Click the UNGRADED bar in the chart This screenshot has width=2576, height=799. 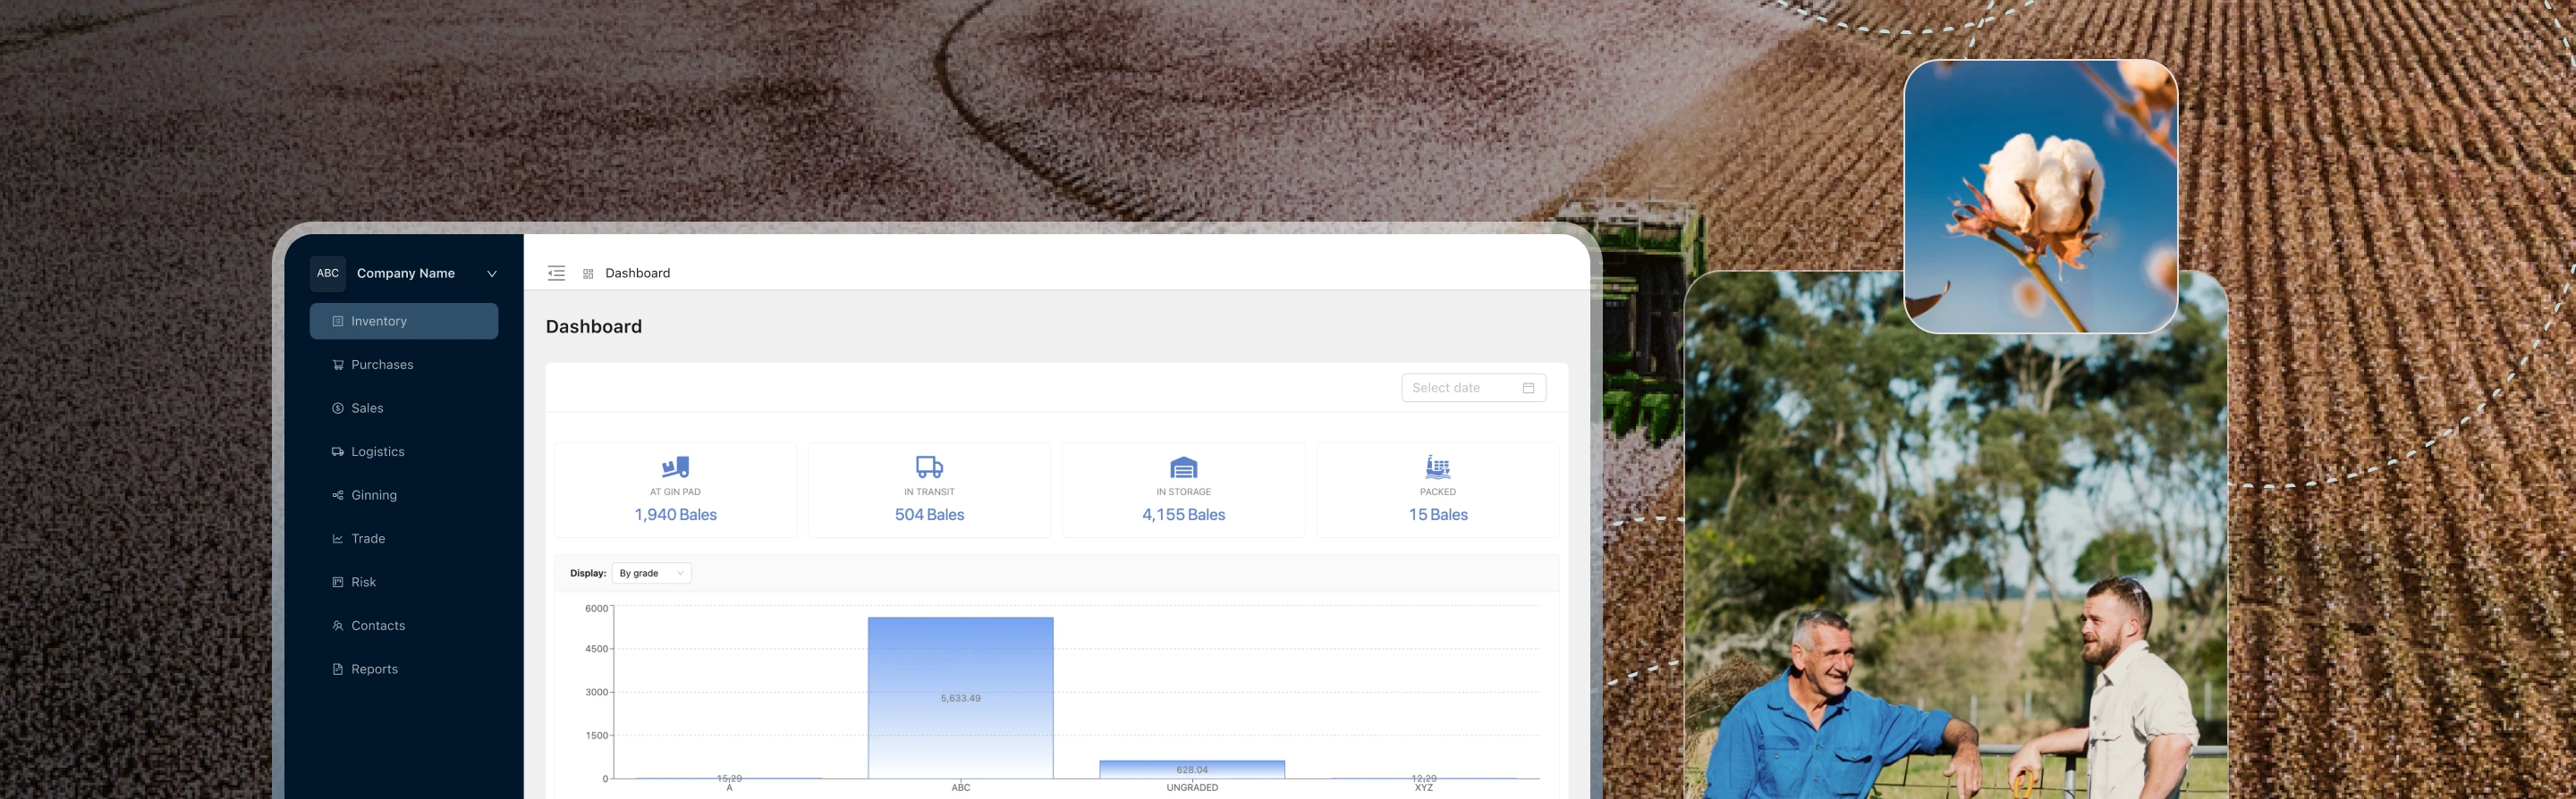click(x=1192, y=770)
